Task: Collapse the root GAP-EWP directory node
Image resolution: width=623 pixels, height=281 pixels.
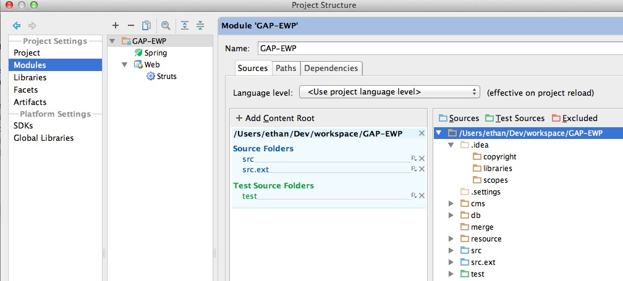Action: click(439, 133)
